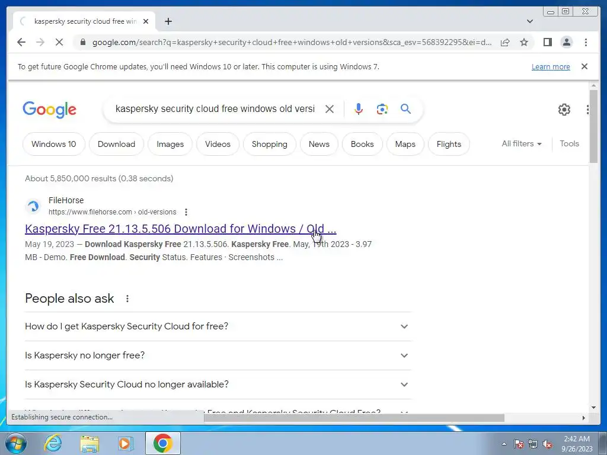Click the vertical page scrollbar
Image resolution: width=607 pixels, height=455 pixels.
(593, 126)
